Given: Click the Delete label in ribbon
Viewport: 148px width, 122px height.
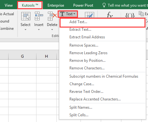Looking at the screenshot, I should pos(52,25).
